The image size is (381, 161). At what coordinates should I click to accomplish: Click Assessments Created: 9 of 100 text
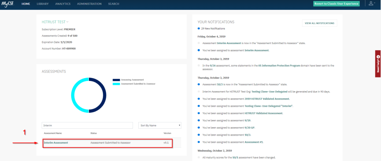pyautogui.click(x=60, y=36)
